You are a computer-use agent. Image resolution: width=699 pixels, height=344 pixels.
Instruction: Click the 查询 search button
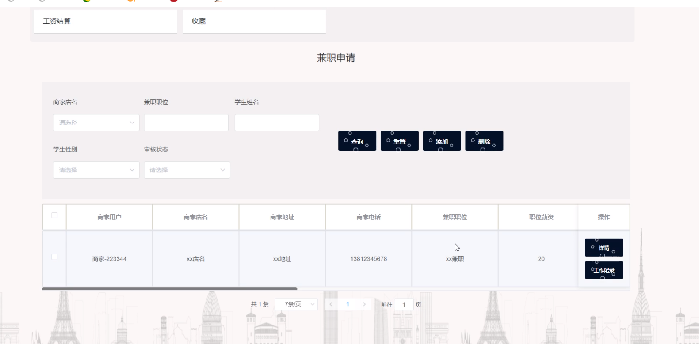coord(357,141)
